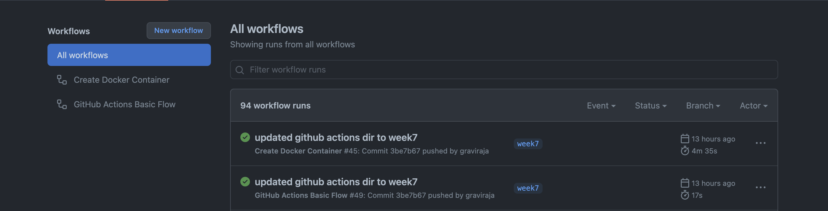
Task: Click the search magnifier icon in filter box
Action: coord(240,70)
